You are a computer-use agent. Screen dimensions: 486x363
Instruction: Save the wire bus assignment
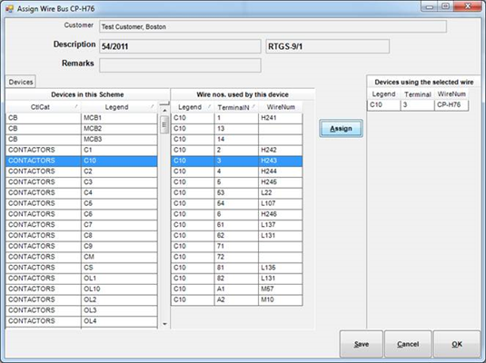point(362,344)
